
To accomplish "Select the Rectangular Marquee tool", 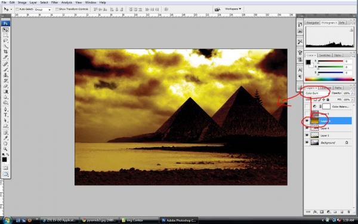I will (x=5, y=36).
